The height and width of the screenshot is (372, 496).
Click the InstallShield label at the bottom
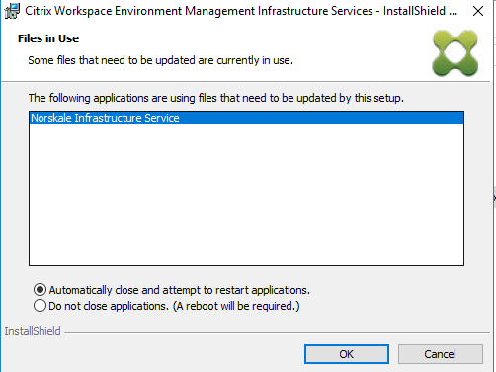coord(33,331)
